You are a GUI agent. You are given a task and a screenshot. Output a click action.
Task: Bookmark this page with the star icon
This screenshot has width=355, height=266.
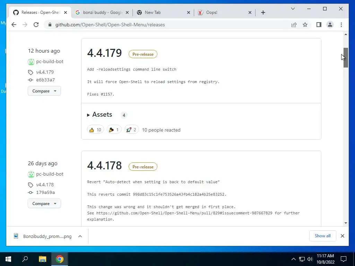coord(305,25)
